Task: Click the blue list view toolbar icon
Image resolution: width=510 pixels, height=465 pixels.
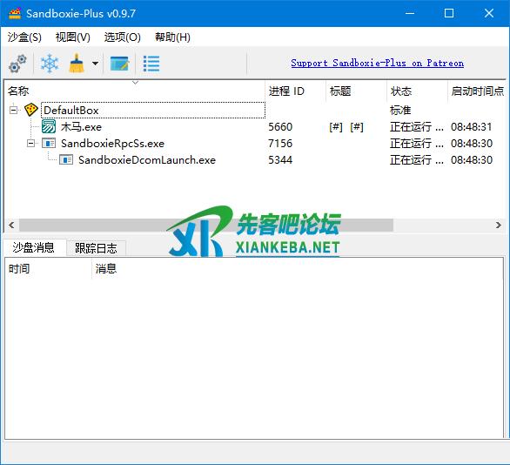Action: [151, 64]
